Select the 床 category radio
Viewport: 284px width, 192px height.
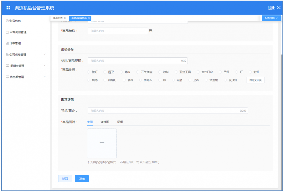[160, 80]
